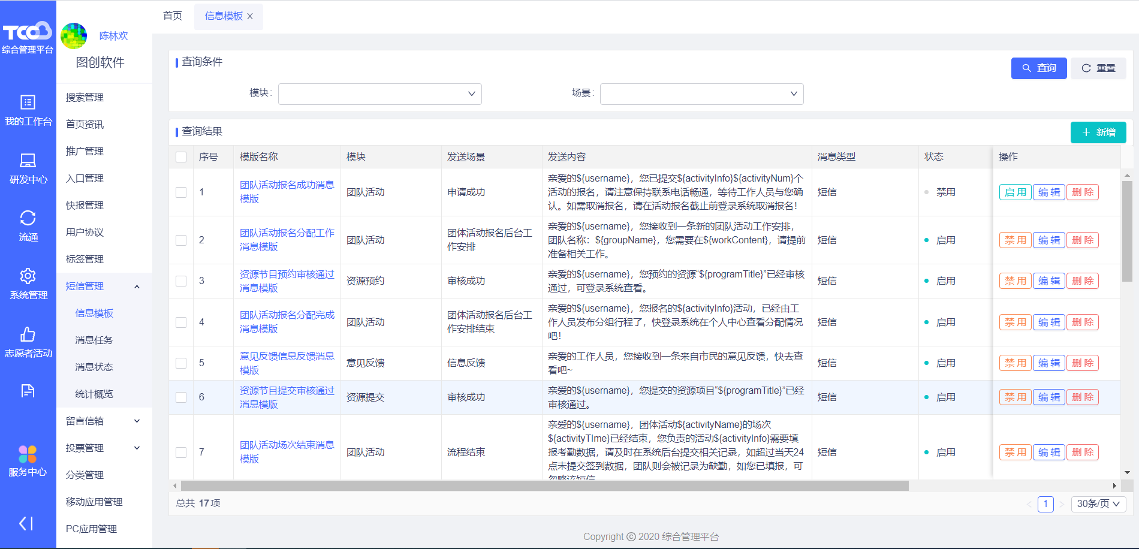Viewport: 1139px width, 549px height.
Task: Click the horizontal scrollbar right arrow
Action: coord(1114,485)
